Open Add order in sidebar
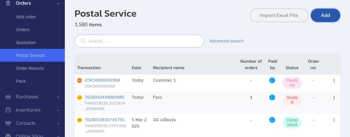 [26, 17]
